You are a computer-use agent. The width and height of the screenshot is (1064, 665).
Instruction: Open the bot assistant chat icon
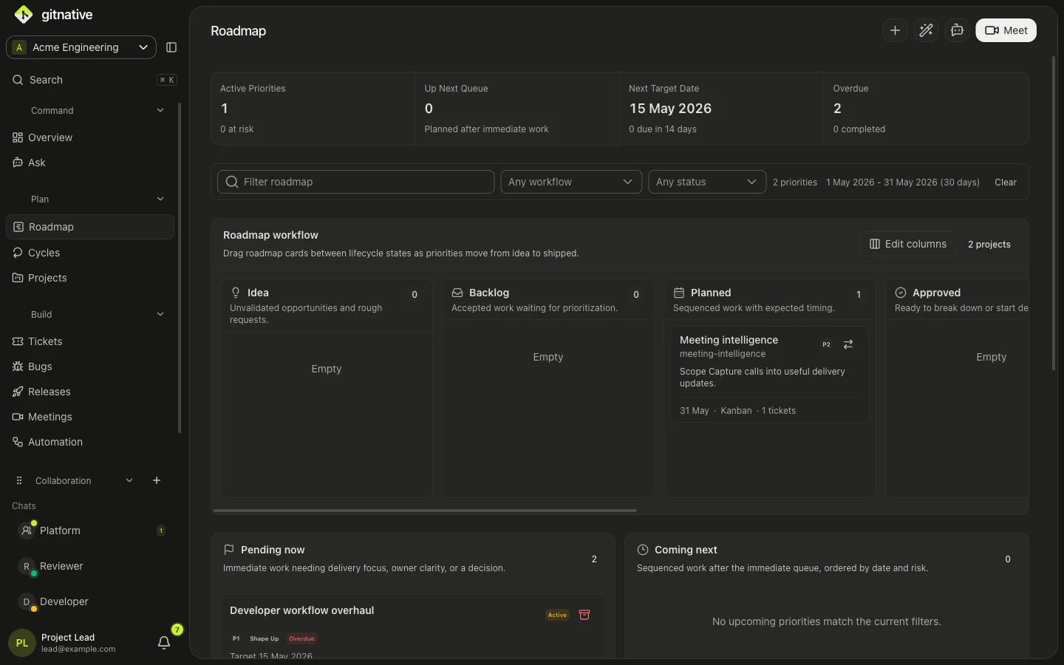(957, 30)
